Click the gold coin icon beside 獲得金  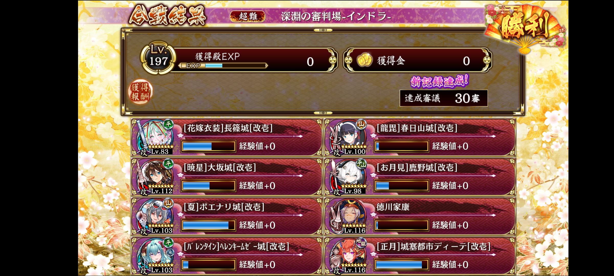(364, 60)
